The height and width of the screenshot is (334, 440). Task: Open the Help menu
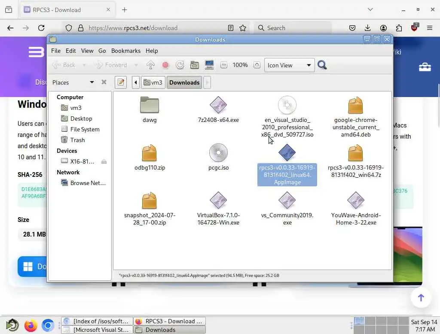pyautogui.click(x=152, y=51)
